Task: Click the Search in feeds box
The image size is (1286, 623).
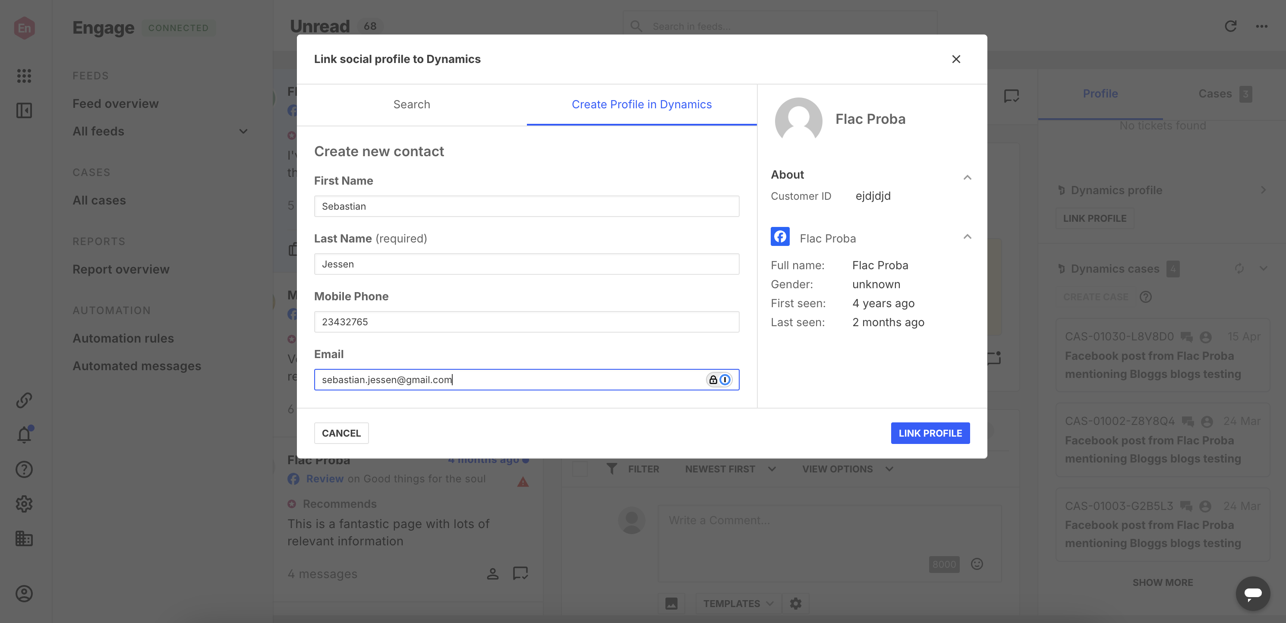Action: pos(780,26)
